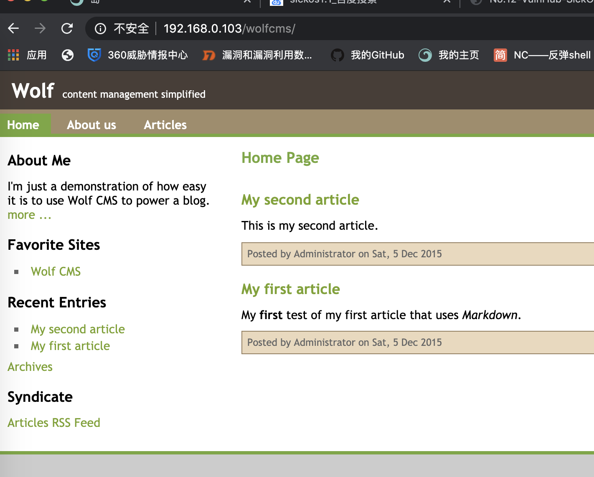Click the site security info icon

pyautogui.click(x=100, y=28)
